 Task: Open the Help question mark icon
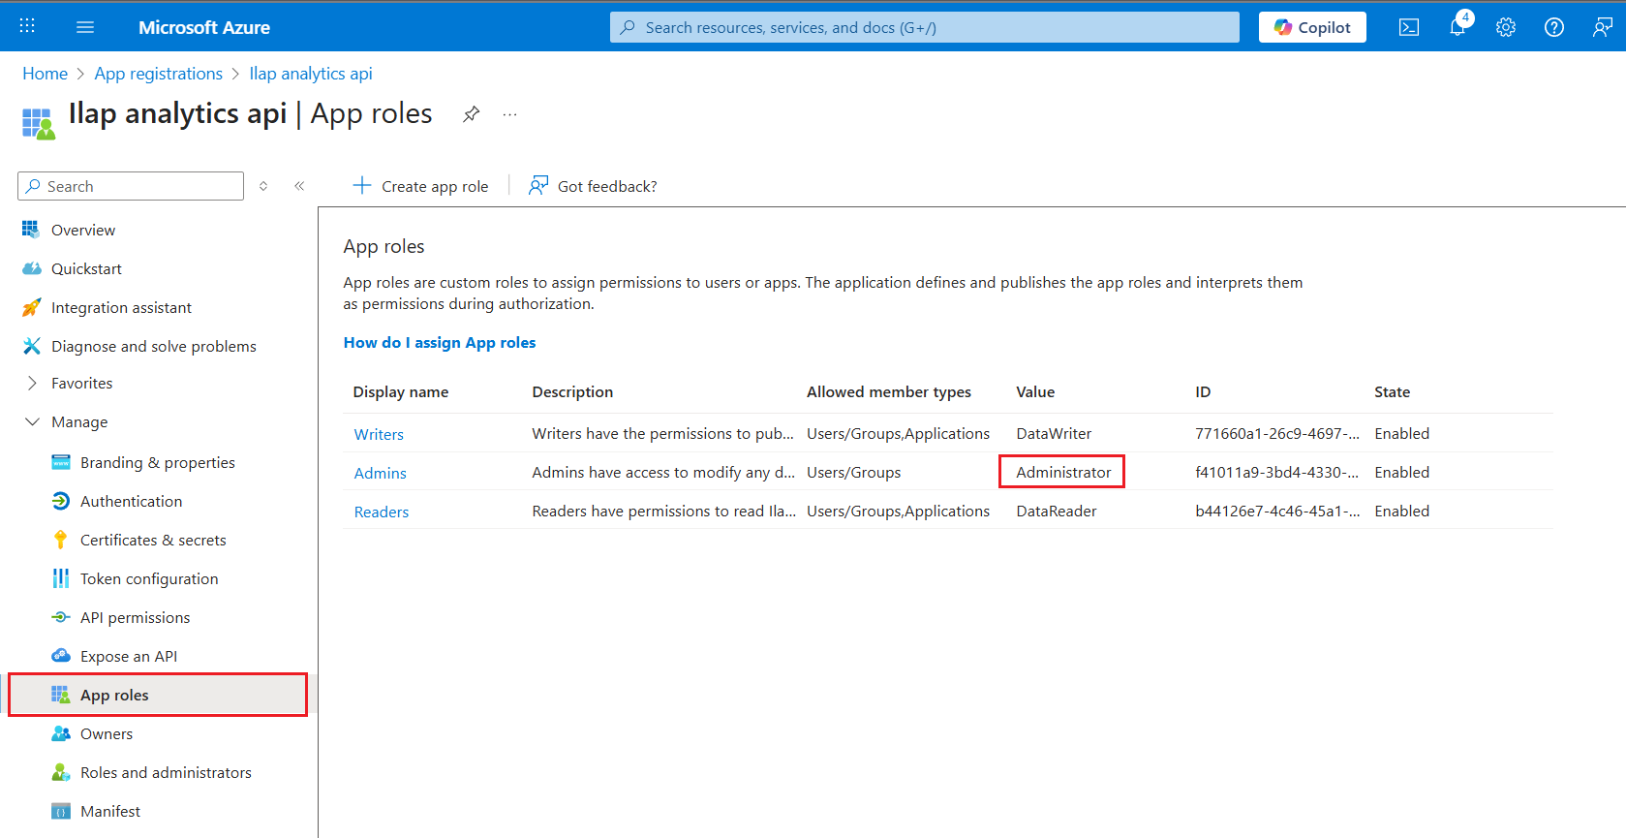[1554, 27]
